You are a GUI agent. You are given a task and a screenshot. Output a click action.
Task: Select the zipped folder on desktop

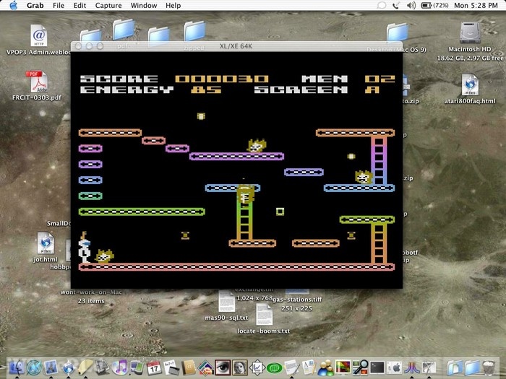pos(194,31)
